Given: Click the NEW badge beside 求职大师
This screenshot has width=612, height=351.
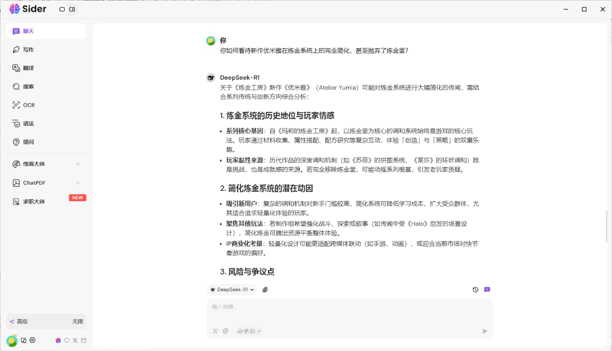Looking at the screenshot, I should pyautogui.click(x=78, y=198).
